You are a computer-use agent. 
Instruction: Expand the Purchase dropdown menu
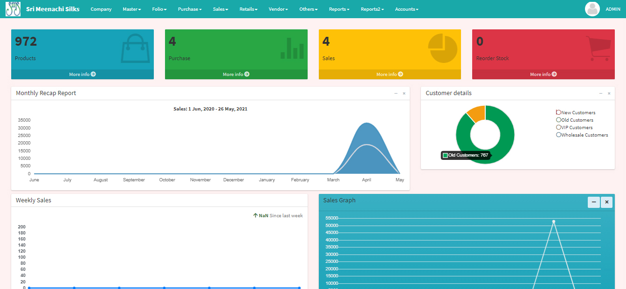click(190, 9)
